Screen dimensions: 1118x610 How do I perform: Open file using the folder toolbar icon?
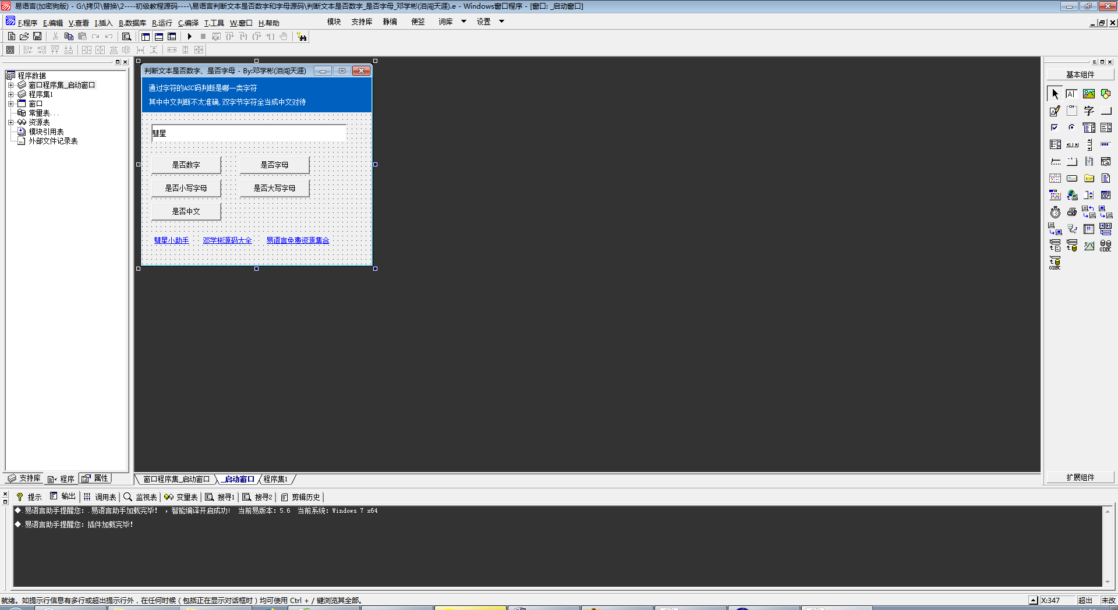click(24, 37)
